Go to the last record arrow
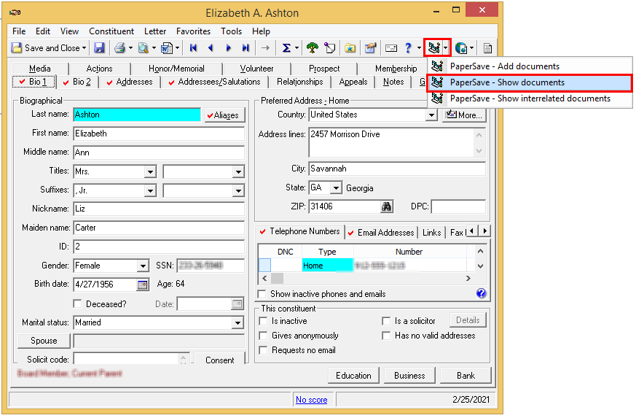The width and height of the screenshot is (636, 418). [x=246, y=48]
